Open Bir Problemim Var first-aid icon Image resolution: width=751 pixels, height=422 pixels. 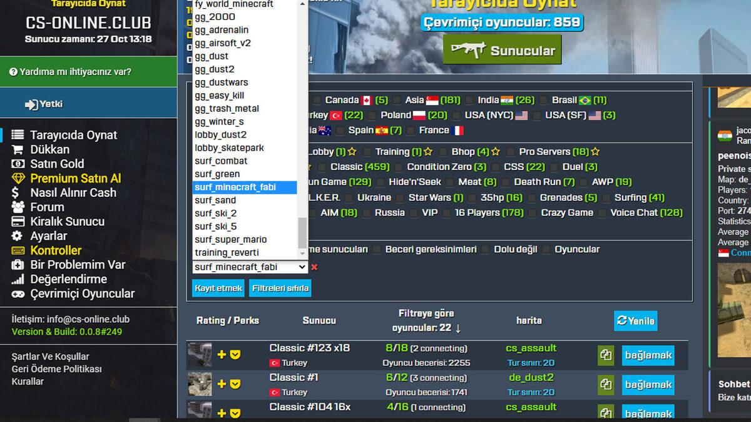click(17, 265)
